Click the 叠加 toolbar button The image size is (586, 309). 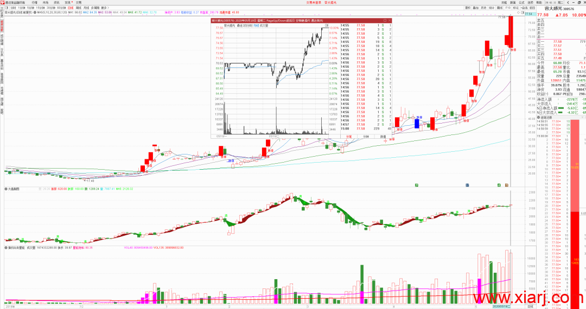(476, 8)
